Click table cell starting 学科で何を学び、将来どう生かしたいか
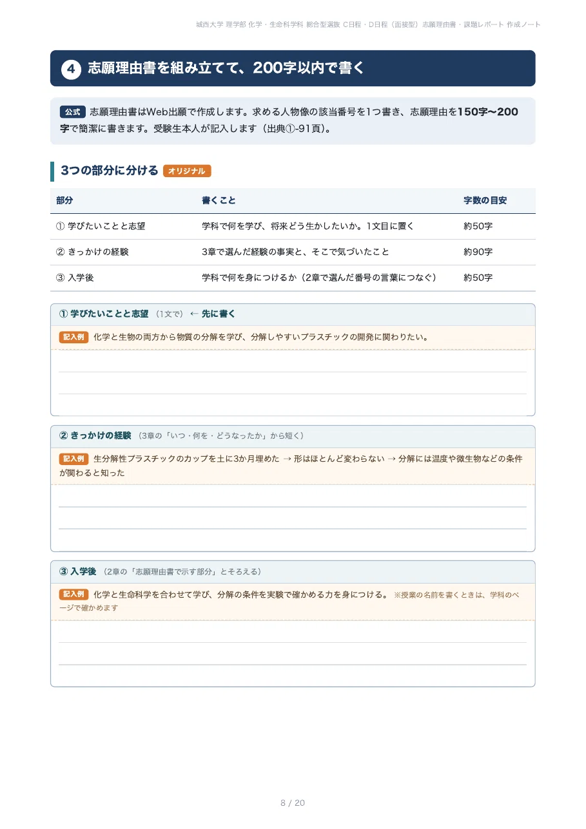Image resolution: width=586 pixels, height=829 pixels. click(308, 226)
